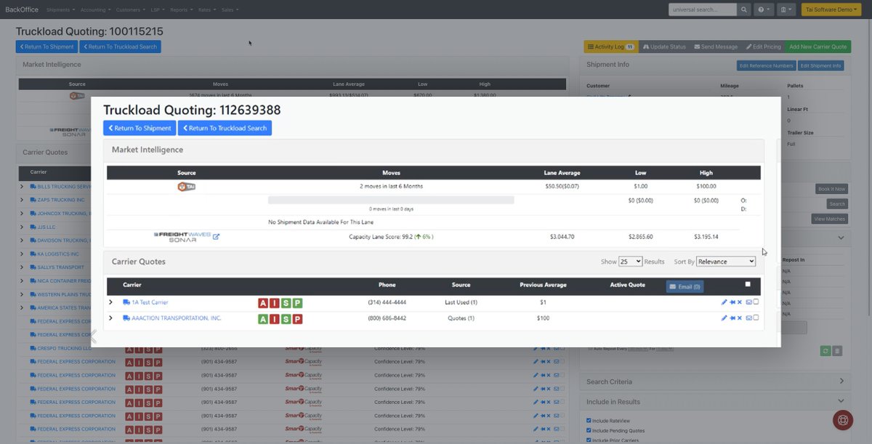872x444 pixels.
Task: Click the green refresh icon in the background panel
Action: pos(825,351)
